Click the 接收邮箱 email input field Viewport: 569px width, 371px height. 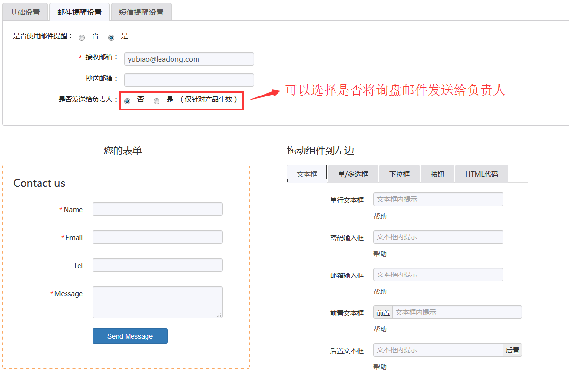[x=189, y=58]
